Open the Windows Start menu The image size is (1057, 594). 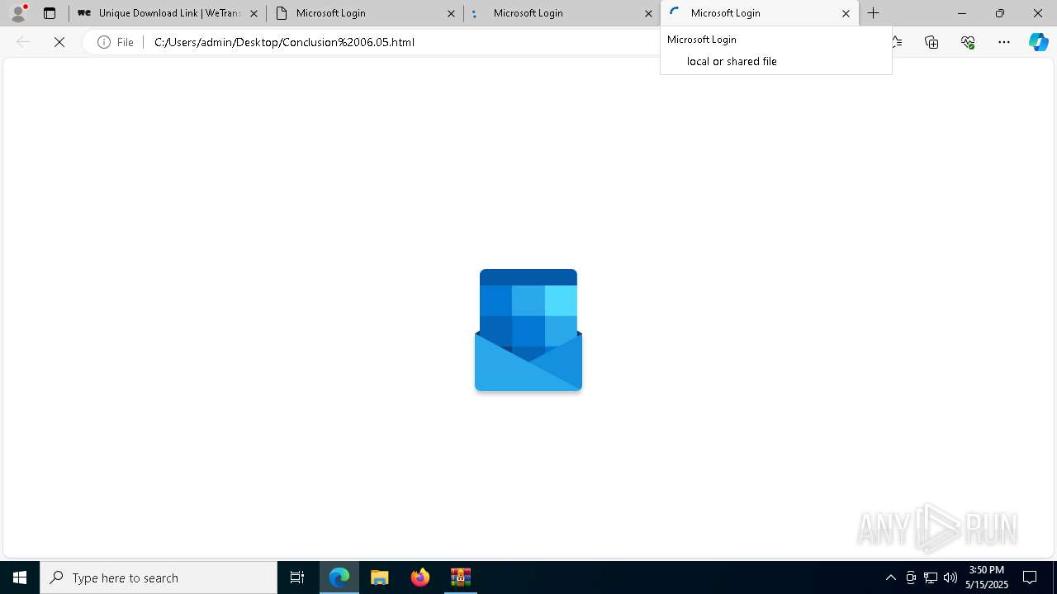coord(20,577)
